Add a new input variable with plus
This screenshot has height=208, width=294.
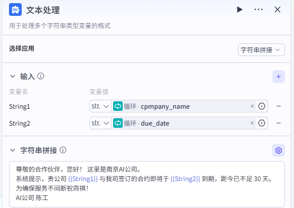pyautogui.click(x=279, y=77)
